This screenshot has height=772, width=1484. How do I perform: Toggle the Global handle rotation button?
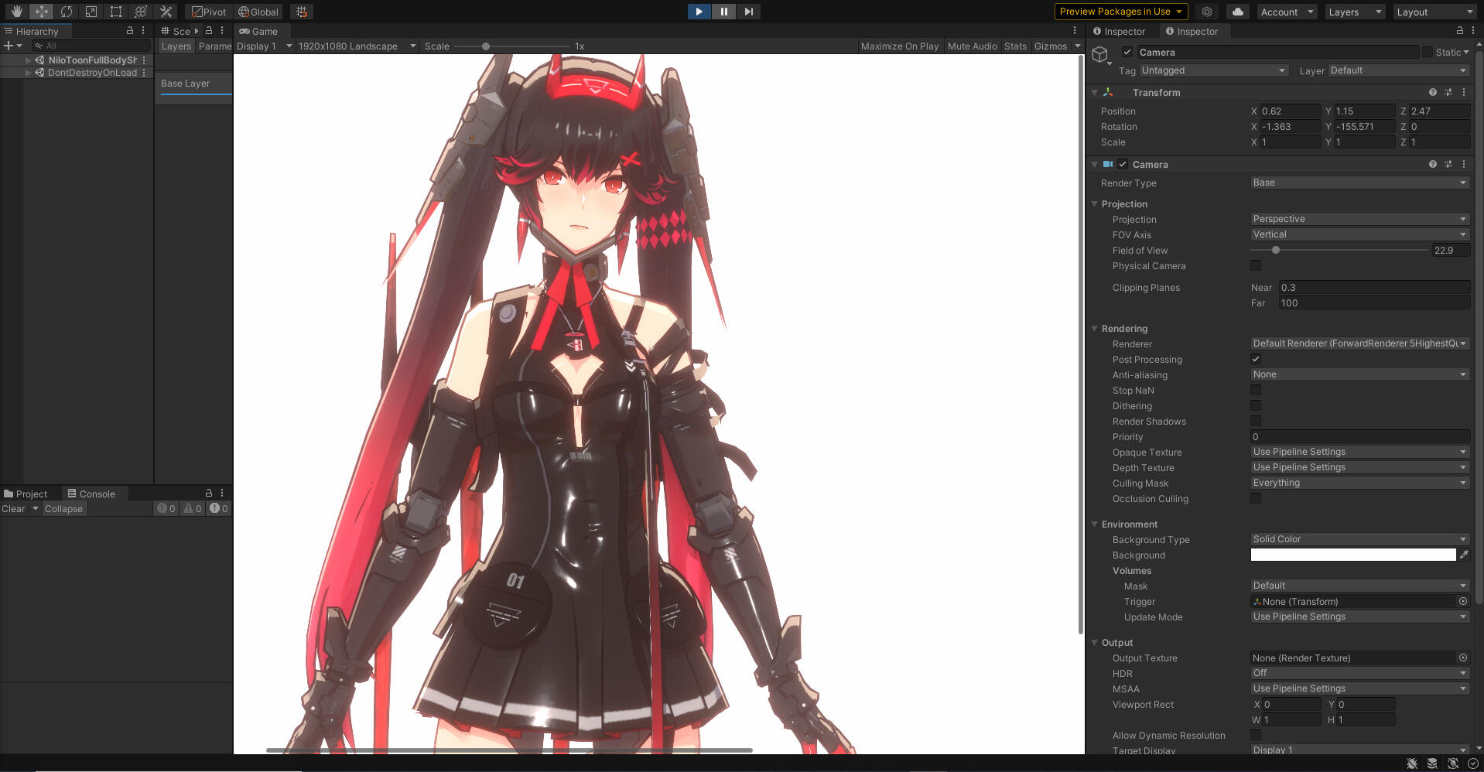click(x=258, y=12)
